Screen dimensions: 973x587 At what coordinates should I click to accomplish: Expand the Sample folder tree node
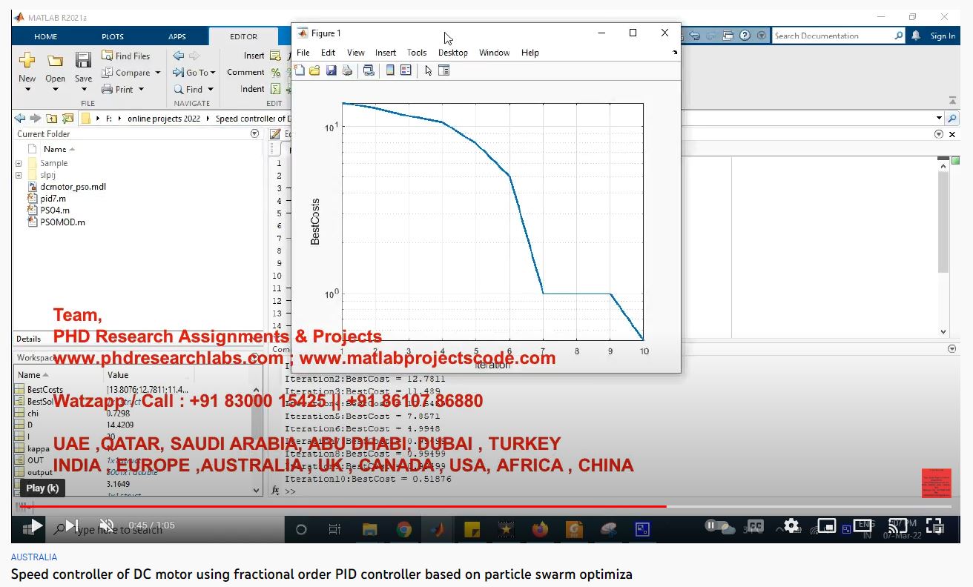tap(19, 163)
